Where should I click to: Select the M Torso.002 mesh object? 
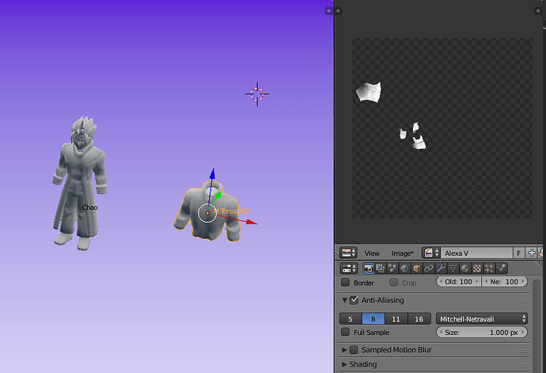coord(207,211)
